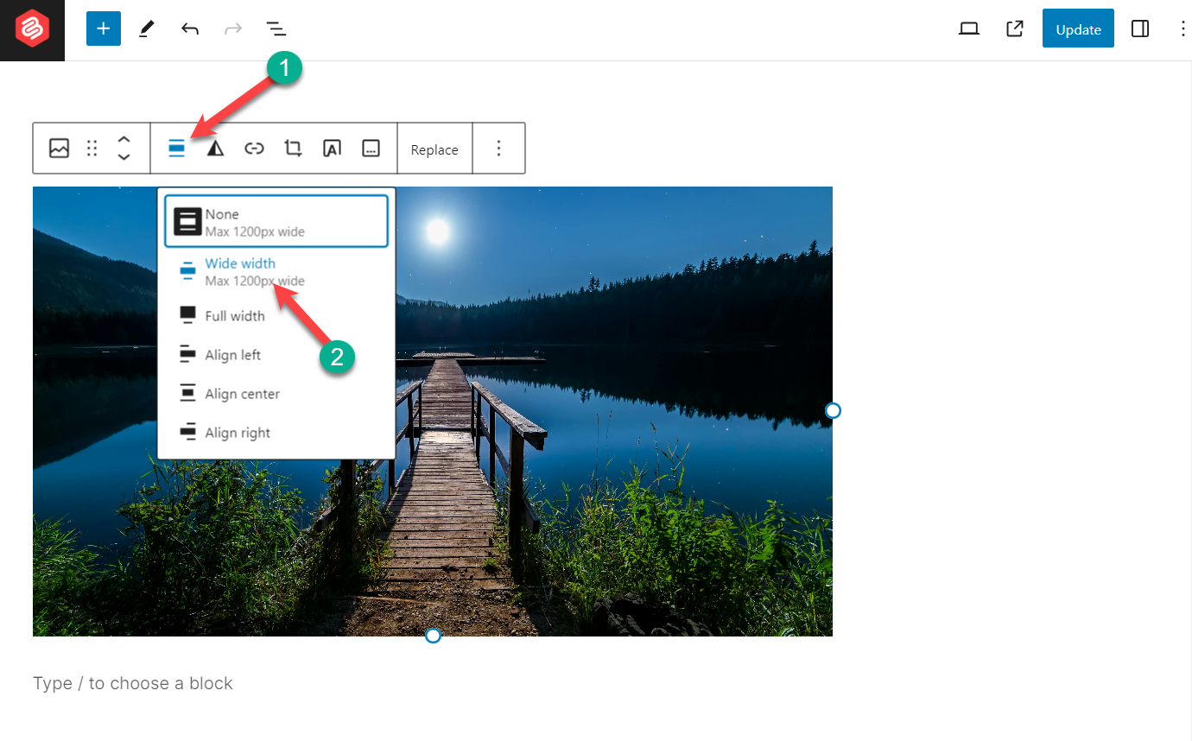Insert a link using the chain icon
The height and width of the screenshot is (741, 1192).
[x=254, y=148]
